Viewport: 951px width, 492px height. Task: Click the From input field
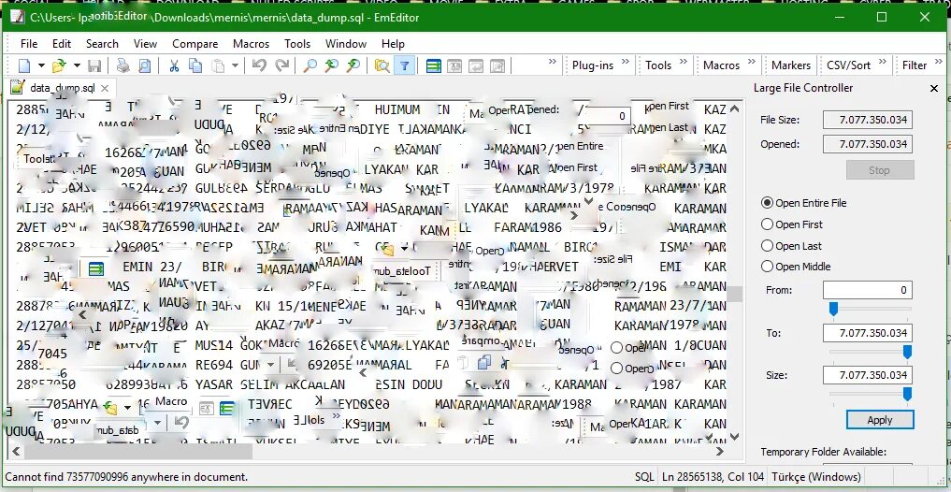pyautogui.click(x=867, y=290)
